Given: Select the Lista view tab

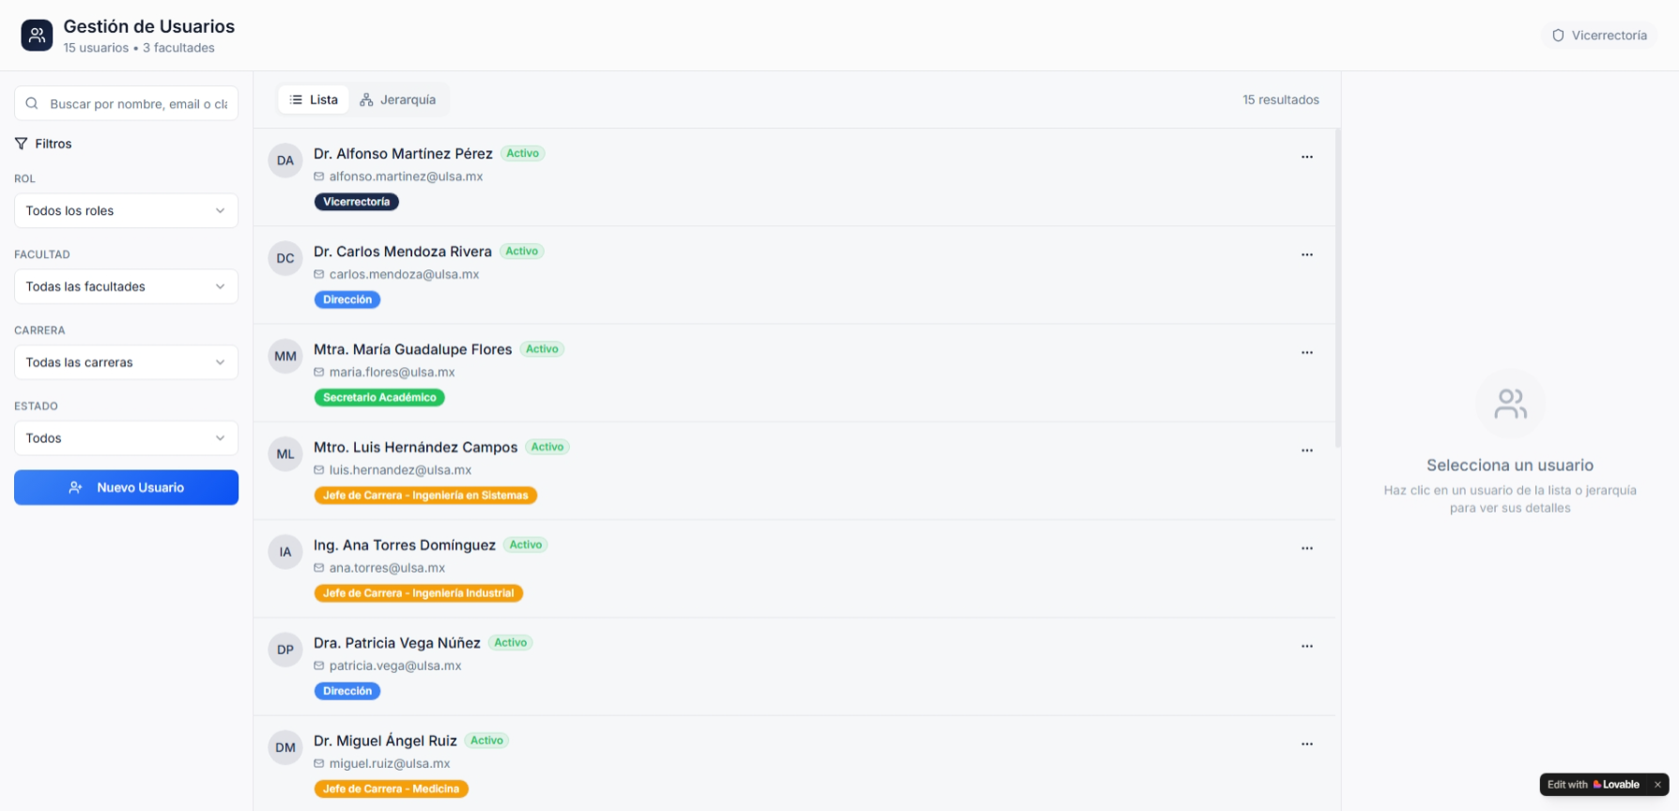Looking at the screenshot, I should pos(314,99).
